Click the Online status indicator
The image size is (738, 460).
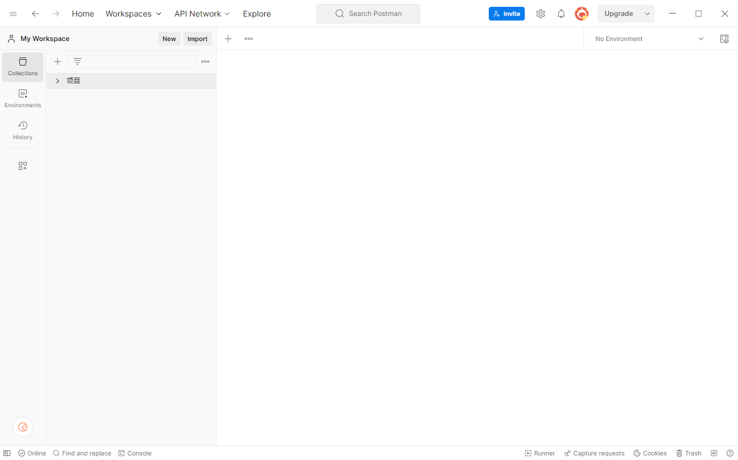(32, 453)
